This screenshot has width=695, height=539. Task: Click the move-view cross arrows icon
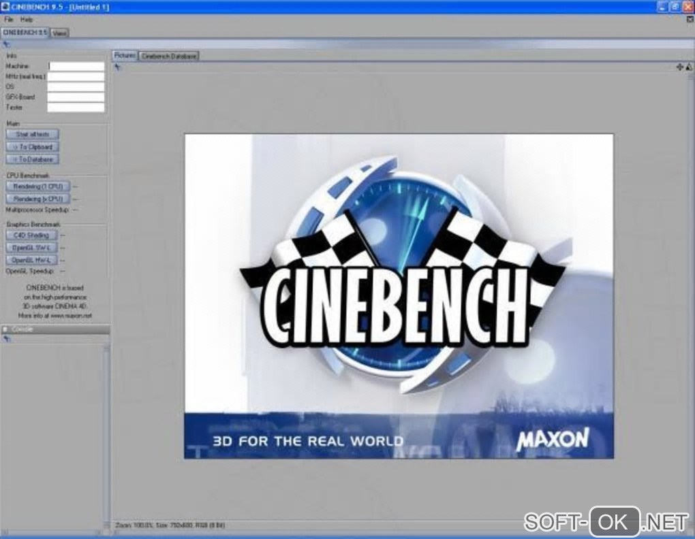click(679, 67)
